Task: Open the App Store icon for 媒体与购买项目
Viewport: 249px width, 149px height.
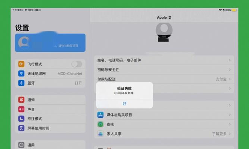Action: pos(100,115)
